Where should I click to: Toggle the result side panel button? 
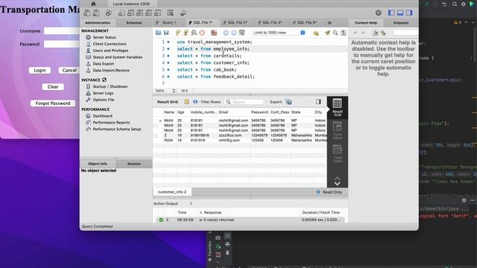click(x=318, y=102)
